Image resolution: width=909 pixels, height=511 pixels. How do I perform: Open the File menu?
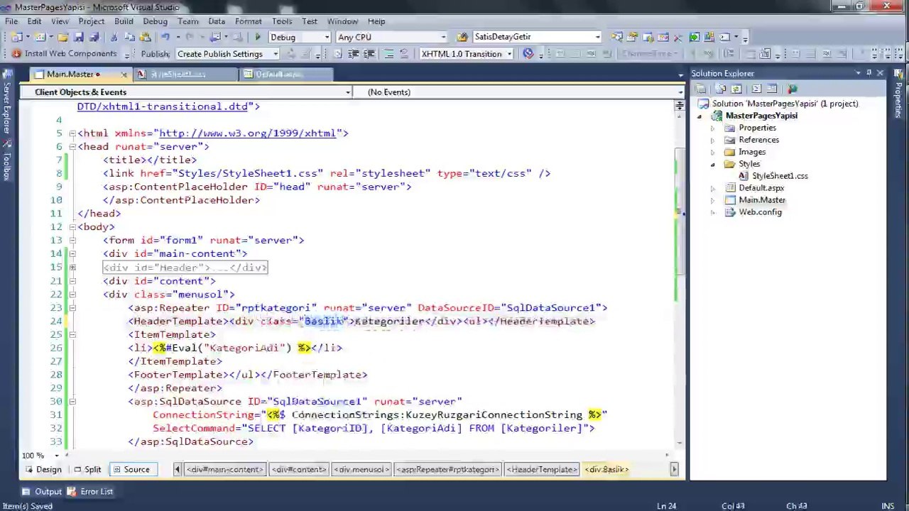click(11, 21)
